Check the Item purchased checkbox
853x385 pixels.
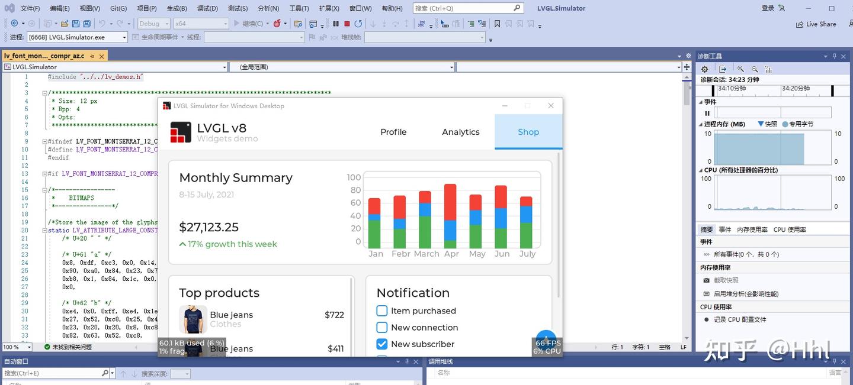click(x=381, y=310)
